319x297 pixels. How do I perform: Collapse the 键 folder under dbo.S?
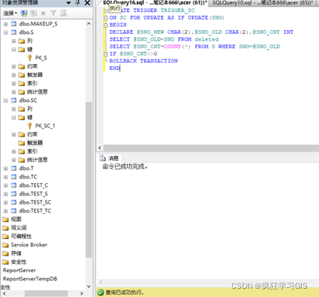14,50
